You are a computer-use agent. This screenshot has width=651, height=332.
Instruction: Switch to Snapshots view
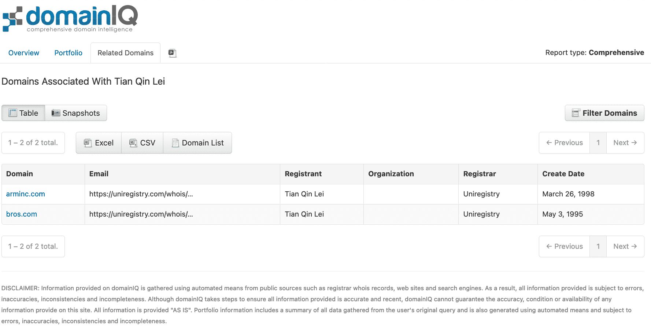point(76,113)
